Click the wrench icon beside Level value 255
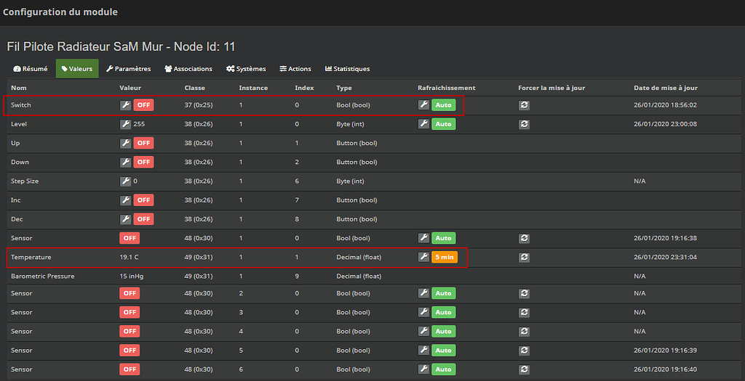 click(125, 124)
